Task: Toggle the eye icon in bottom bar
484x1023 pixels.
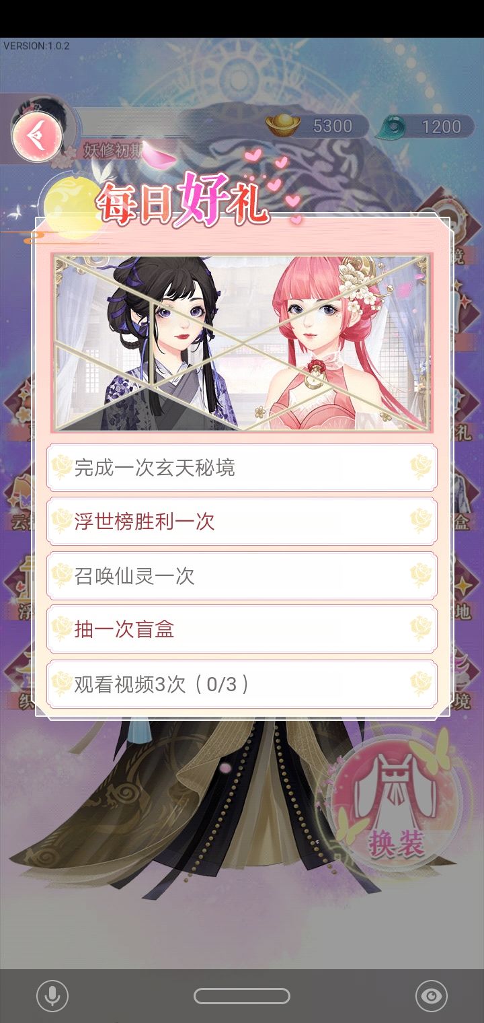Action: (x=431, y=996)
